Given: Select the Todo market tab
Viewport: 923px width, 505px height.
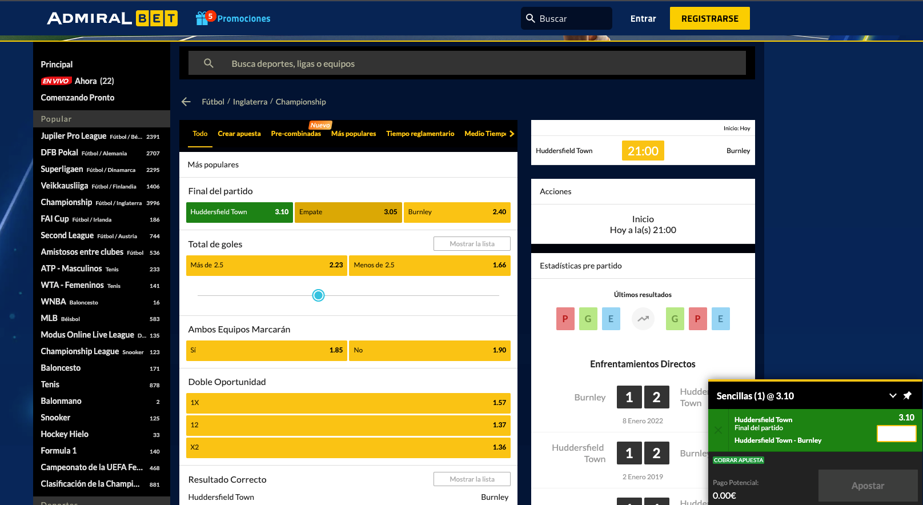Looking at the screenshot, I should (x=200, y=134).
